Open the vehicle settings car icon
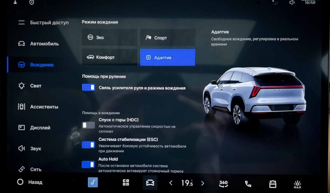Viewport: 330px width, 193px height. coord(150,183)
